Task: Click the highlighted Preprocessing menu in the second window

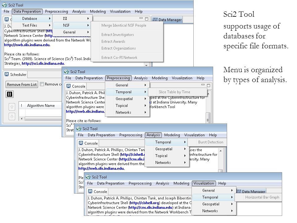Action: tap(118, 78)
